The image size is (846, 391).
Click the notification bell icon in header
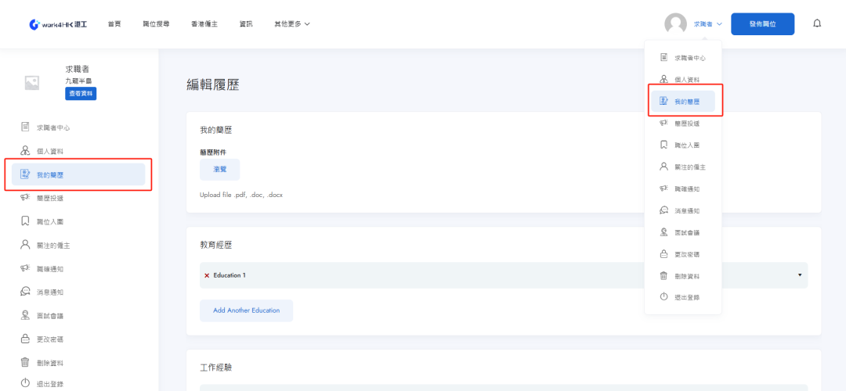tap(817, 23)
